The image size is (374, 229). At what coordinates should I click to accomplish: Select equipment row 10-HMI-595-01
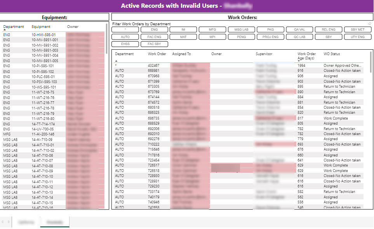(x=43, y=35)
